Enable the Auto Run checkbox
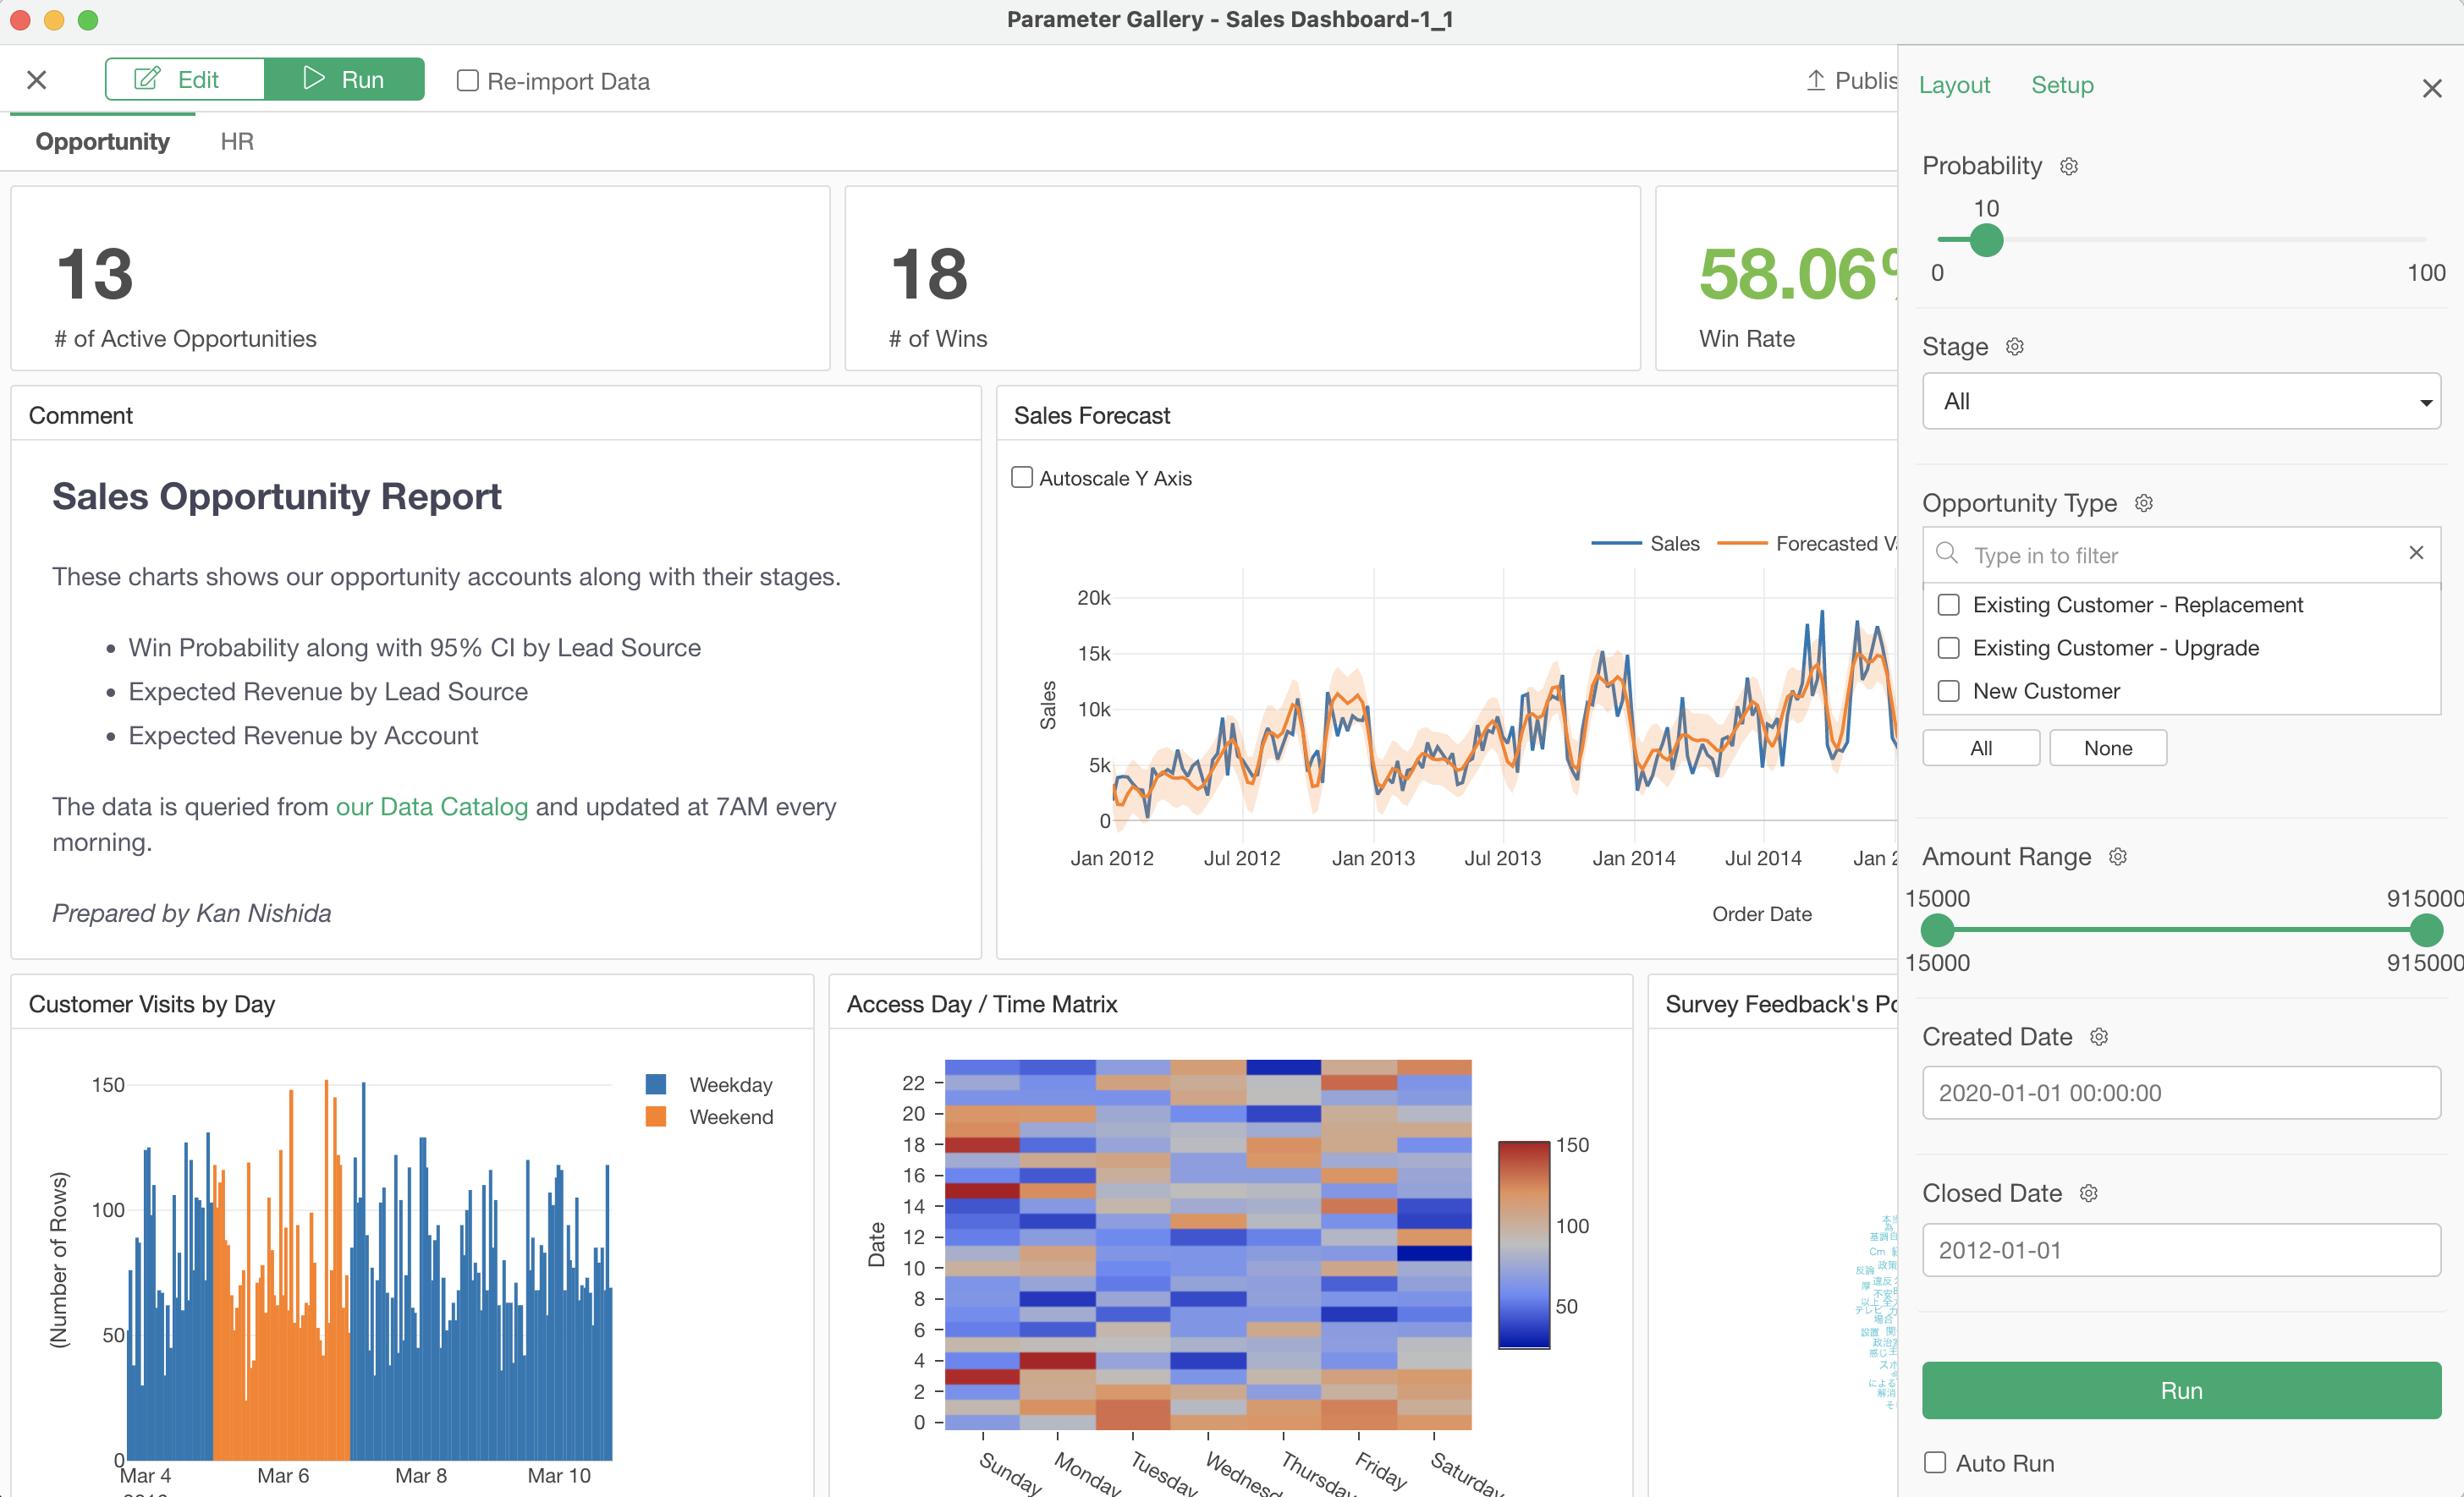 pyautogui.click(x=1936, y=1463)
